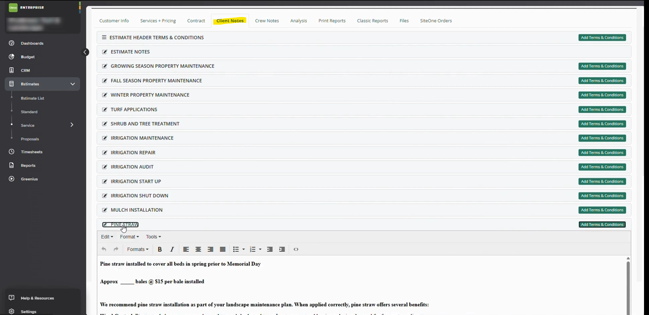
Task: Open the Estimate List sidebar link
Action: point(32,98)
